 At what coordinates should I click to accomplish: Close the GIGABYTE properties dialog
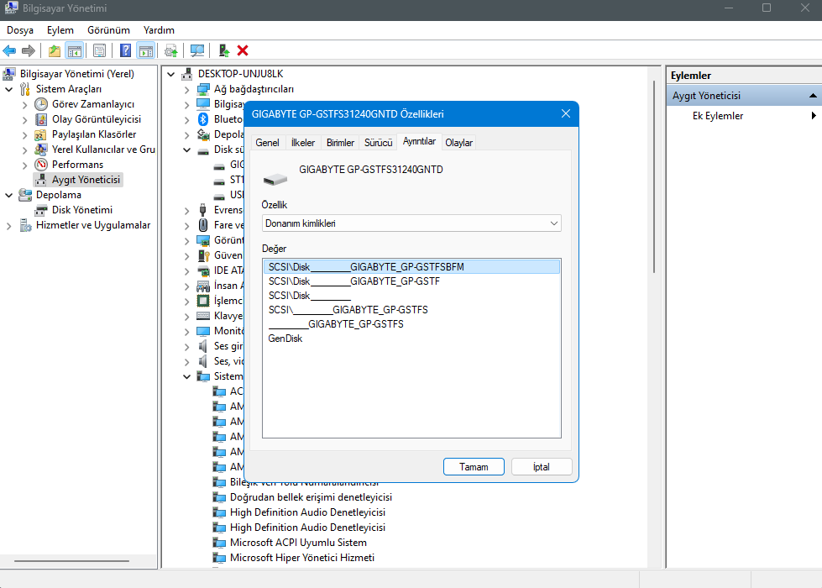coord(566,114)
